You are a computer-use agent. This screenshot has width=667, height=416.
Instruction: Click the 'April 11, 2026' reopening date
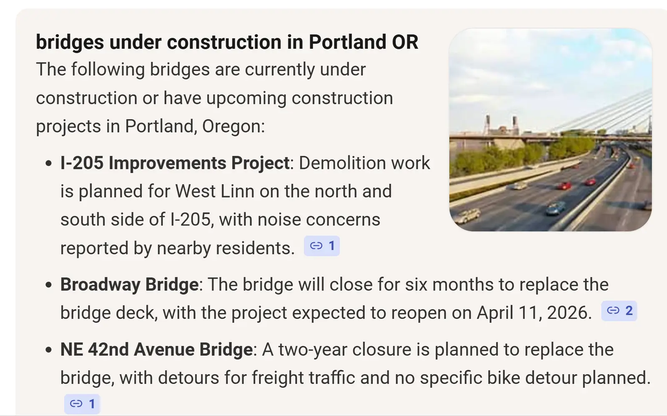click(x=534, y=313)
